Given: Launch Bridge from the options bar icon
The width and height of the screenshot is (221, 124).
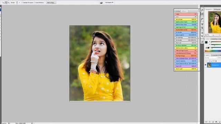Looking at the screenshot, I should pos(101,2).
